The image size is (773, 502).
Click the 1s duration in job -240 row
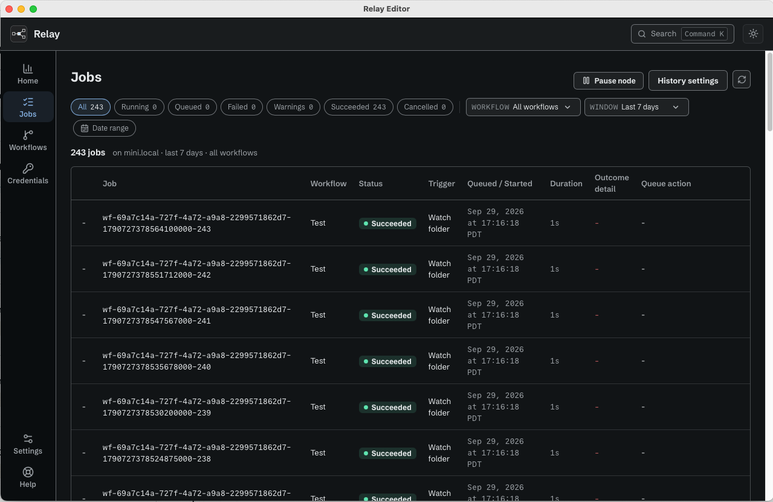(554, 361)
